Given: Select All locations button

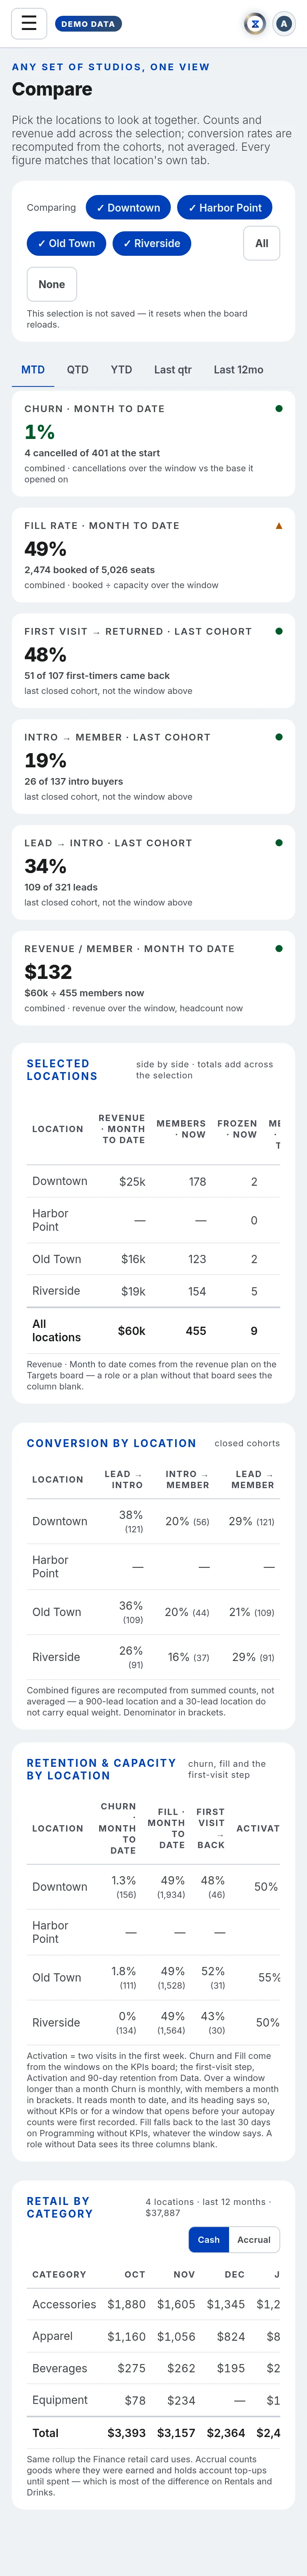Looking at the screenshot, I should [261, 243].
